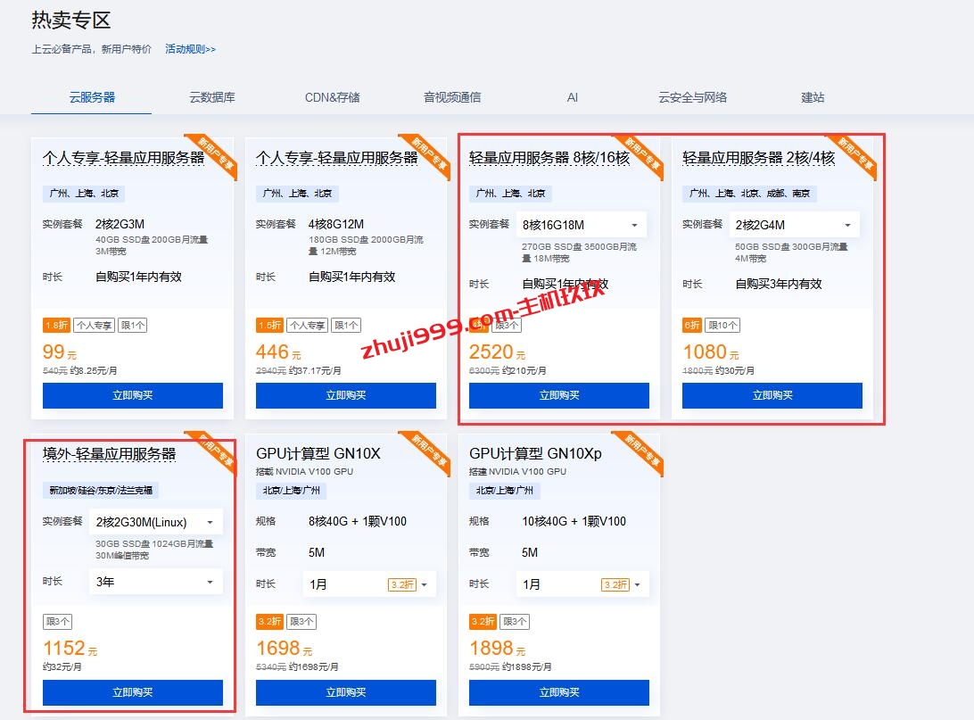Switch to the 音视频通信 tab
Screen dimensions: 974x720
[x=452, y=97]
